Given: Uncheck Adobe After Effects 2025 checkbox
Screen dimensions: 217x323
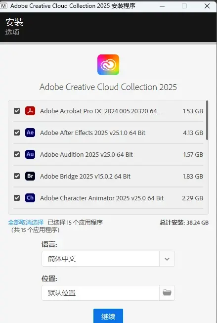Looking at the screenshot, I should (17, 133).
